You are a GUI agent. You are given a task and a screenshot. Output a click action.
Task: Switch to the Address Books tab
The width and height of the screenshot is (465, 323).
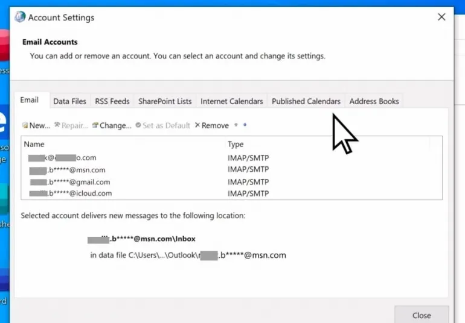click(374, 101)
